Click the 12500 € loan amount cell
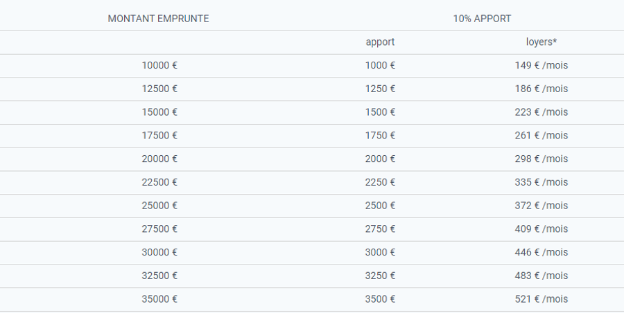624x313 pixels. [159, 89]
